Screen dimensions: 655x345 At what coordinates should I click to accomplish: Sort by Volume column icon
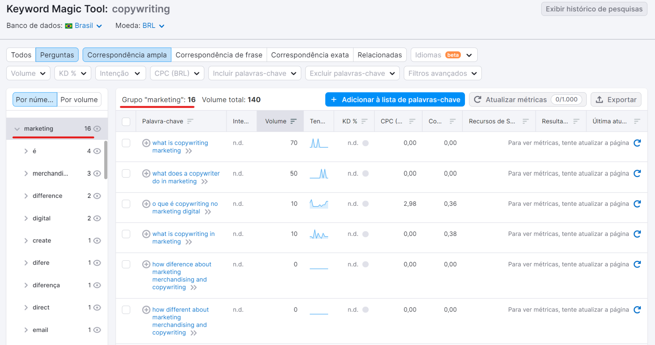tap(293, 121)
